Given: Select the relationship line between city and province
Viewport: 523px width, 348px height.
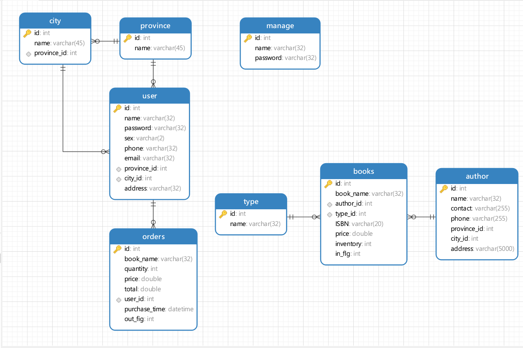Looking at the screenshot, I should (105, 41).
